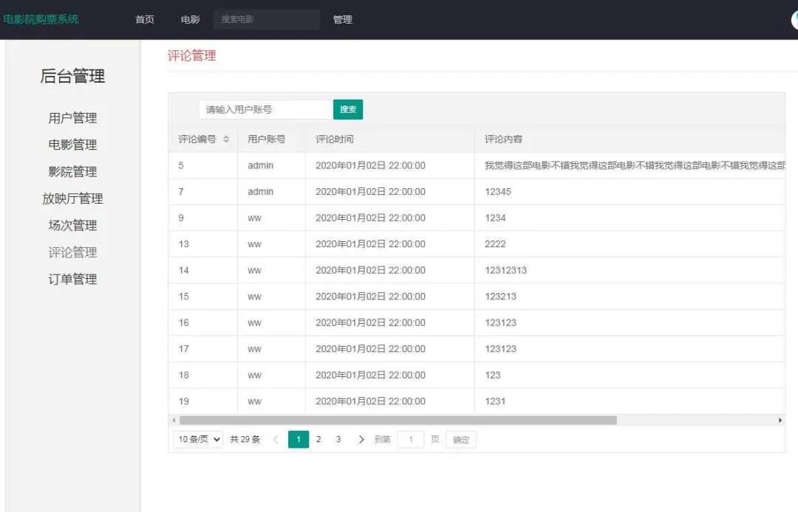Click the user avatar in the top navbar
Viewport: 798px width, 512px height.
point(794,19)
